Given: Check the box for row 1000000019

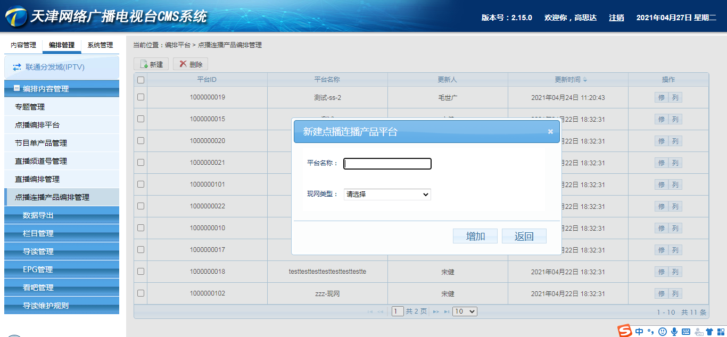Looking at the screenshot, I should pyautogui.click(x=141, y=97).
